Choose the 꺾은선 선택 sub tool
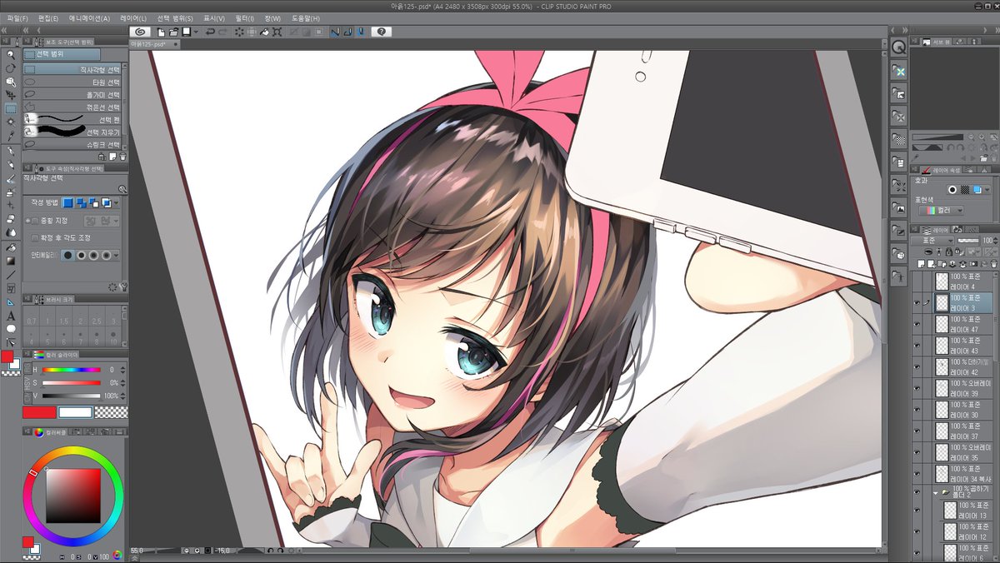 (73, 107)
